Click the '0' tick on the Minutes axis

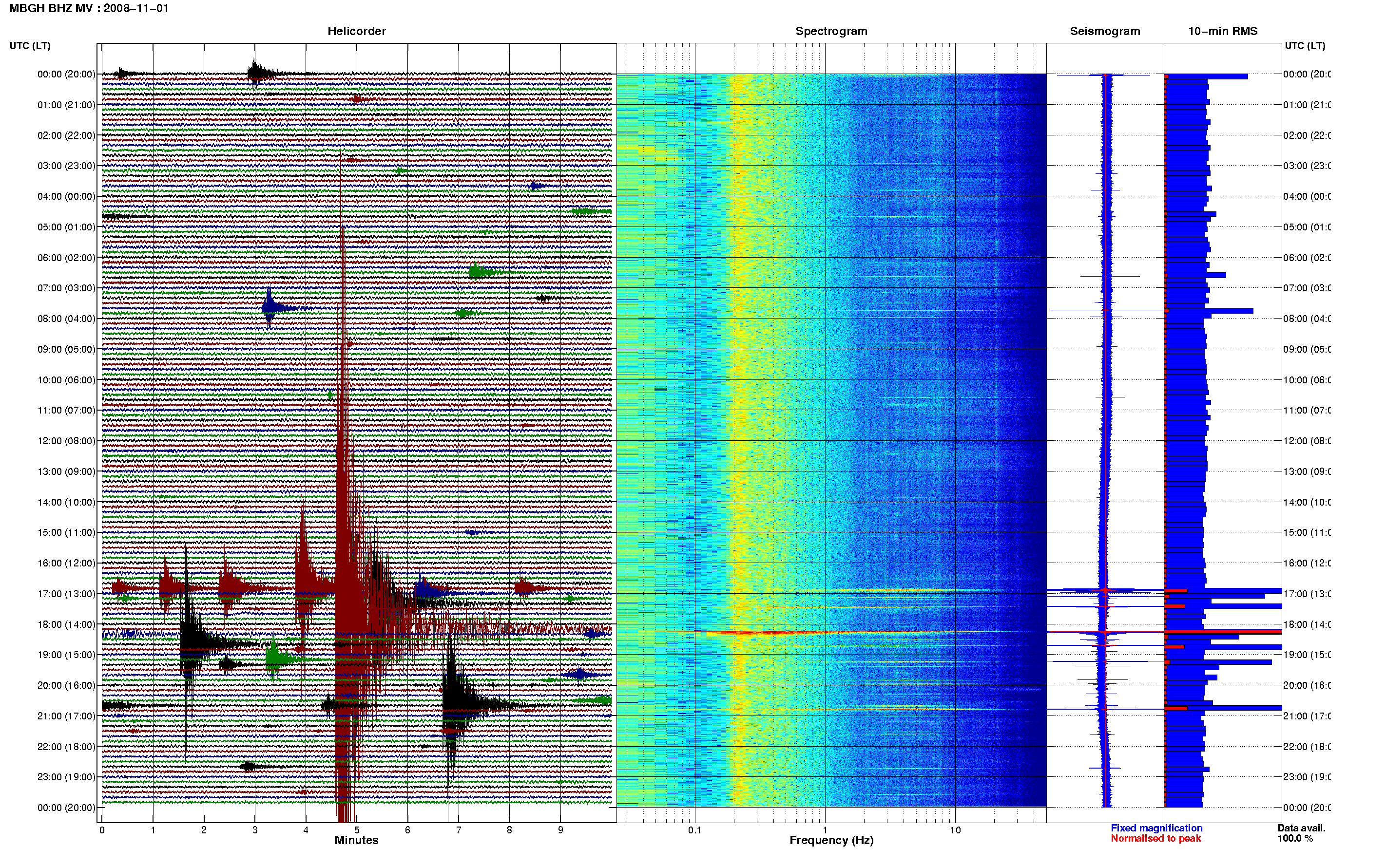click(x=102, y=830)
